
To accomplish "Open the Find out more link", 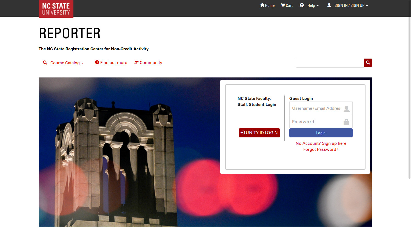I will point(111,62).
